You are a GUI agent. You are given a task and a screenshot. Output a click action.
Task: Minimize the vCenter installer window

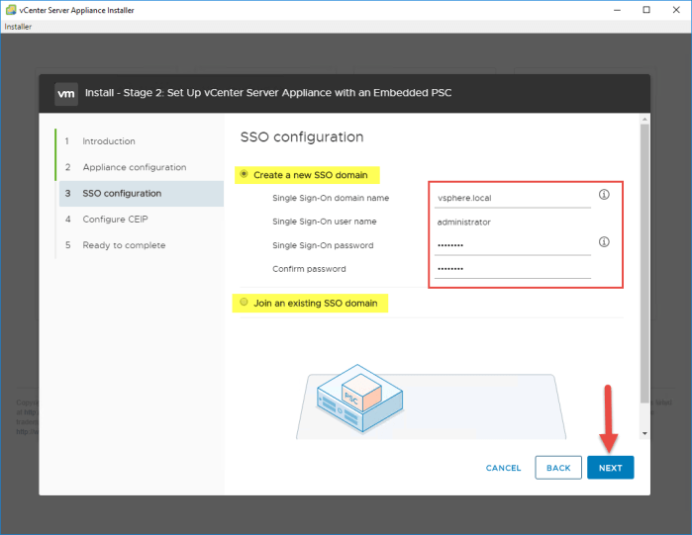click(617, 10)
